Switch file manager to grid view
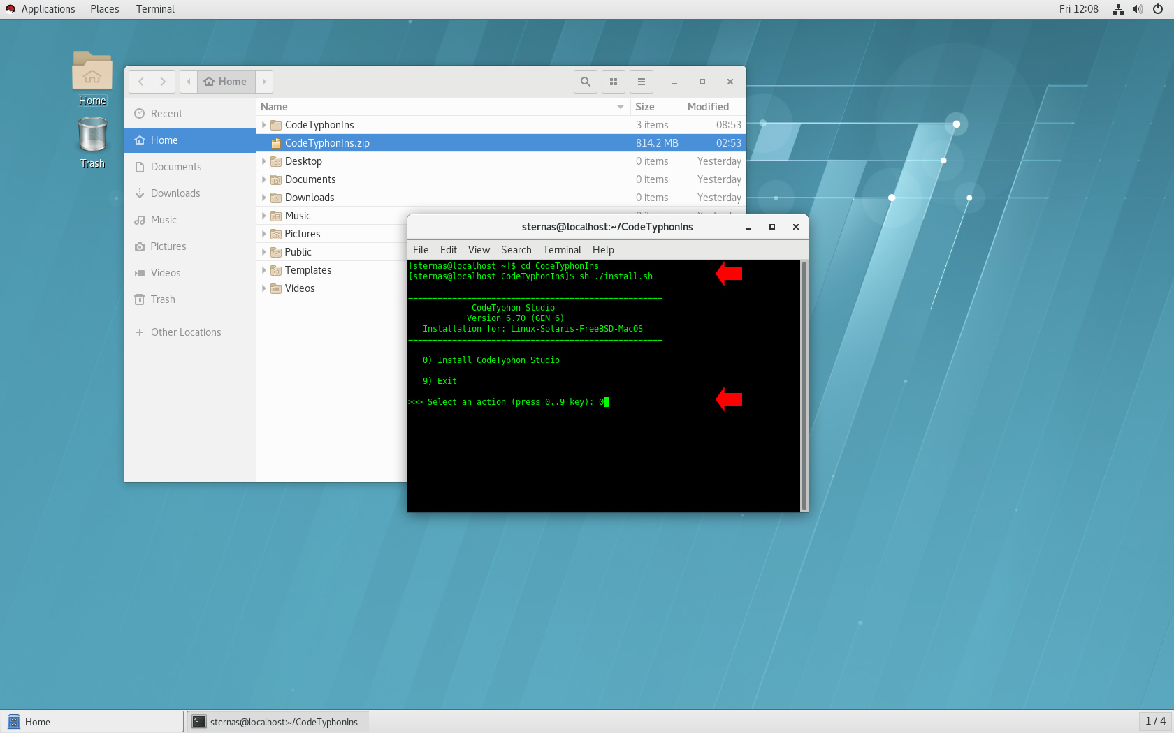 [614, 82]
